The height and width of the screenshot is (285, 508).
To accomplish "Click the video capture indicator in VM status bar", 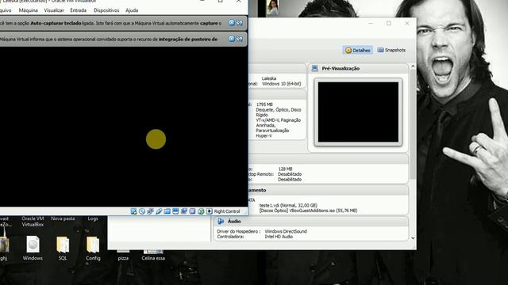I will [x=184, y=211].
